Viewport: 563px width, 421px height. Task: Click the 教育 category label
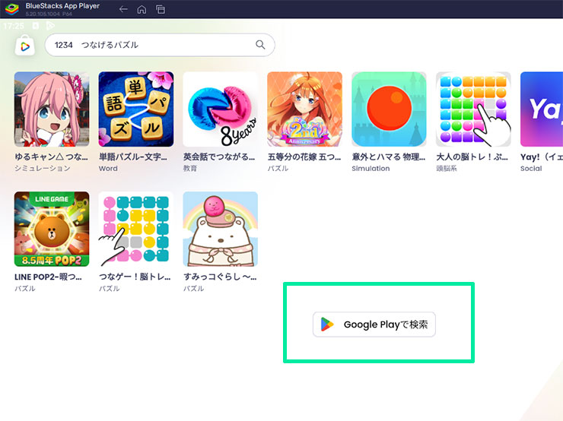click(190, 168)
